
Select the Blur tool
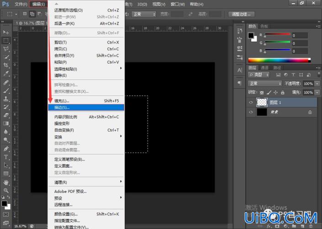(x=6, y=132)
